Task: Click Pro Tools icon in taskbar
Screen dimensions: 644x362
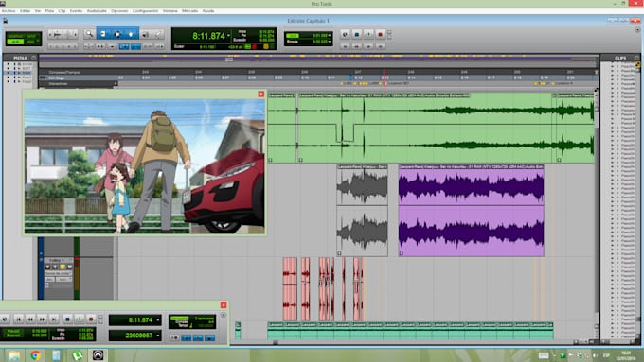Action: pos(98,355)
